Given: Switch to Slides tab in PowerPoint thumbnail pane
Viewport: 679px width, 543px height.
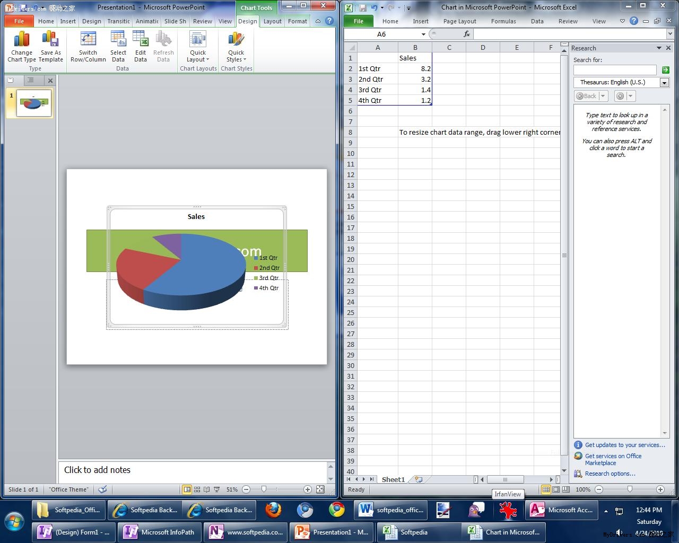Looking at the screenshot, I should [11, 80].
